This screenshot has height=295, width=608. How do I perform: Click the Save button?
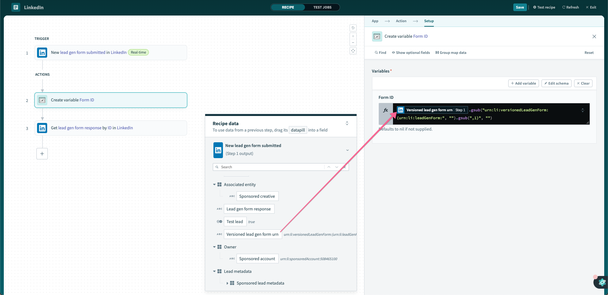pos(520,7)
